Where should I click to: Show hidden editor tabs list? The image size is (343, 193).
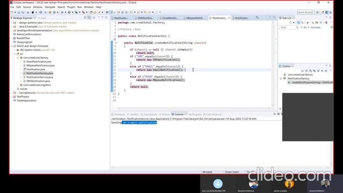(257, 18)
